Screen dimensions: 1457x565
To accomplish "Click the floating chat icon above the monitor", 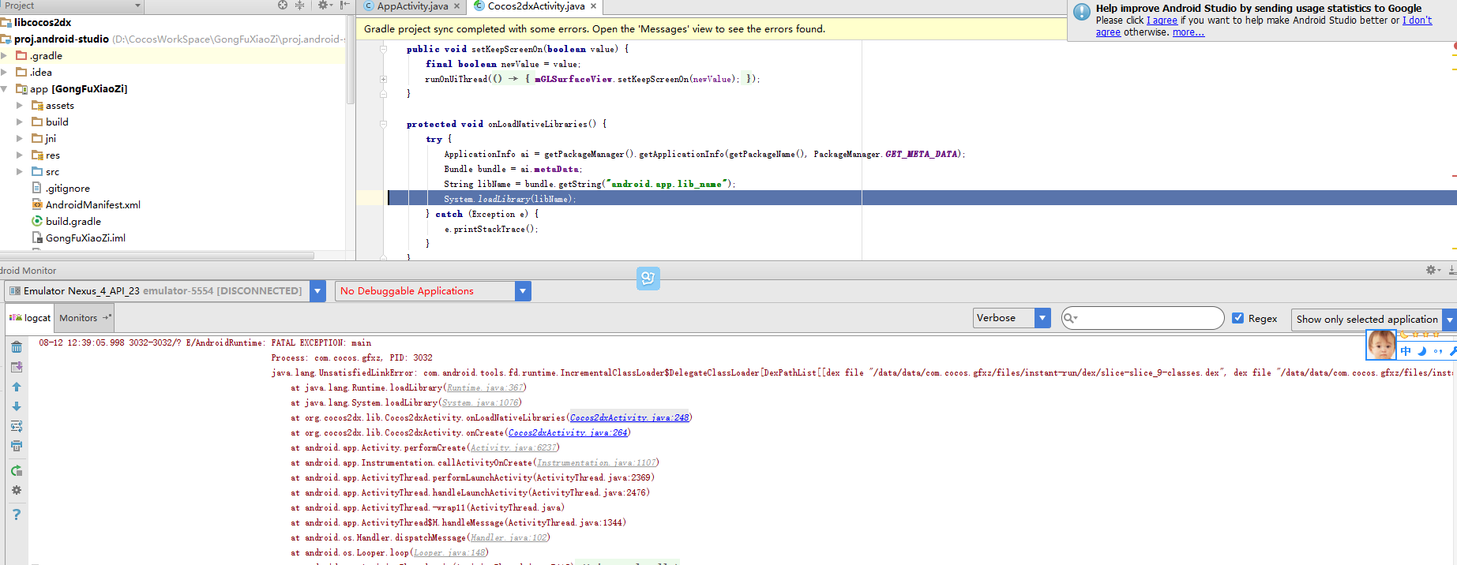I will (648, 278).
